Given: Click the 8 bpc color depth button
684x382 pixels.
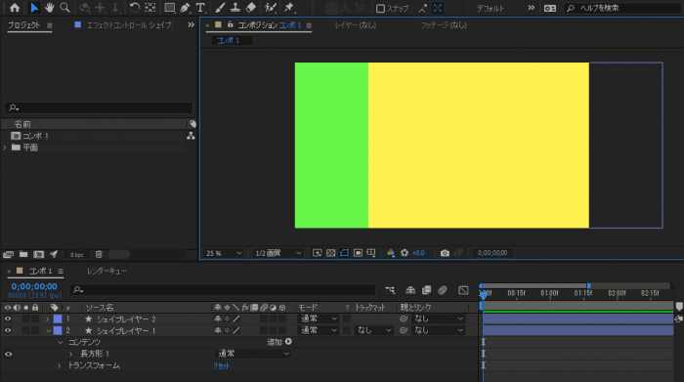Looking at the screenshot, I should coord(77,255).
